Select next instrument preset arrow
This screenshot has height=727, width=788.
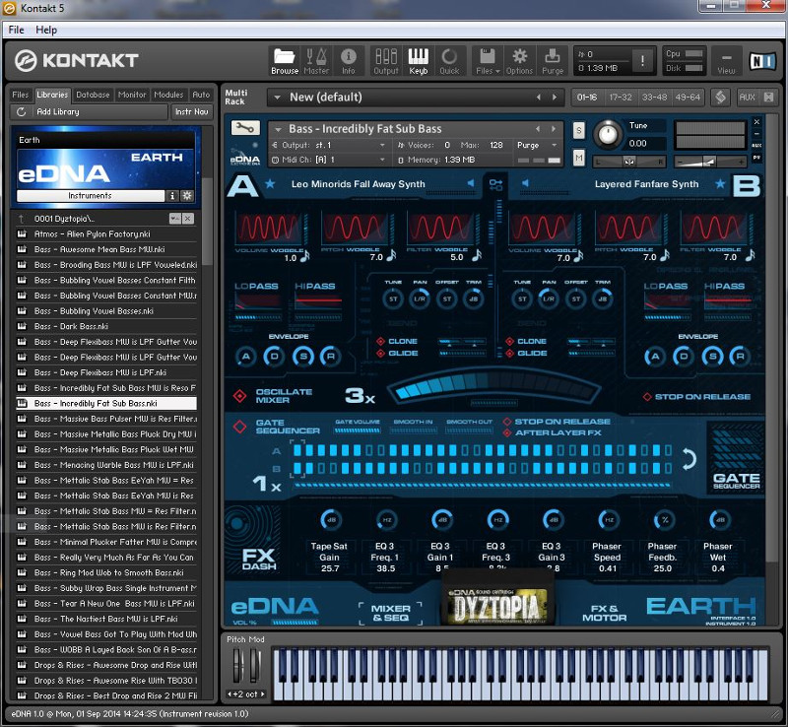(554, 129)
